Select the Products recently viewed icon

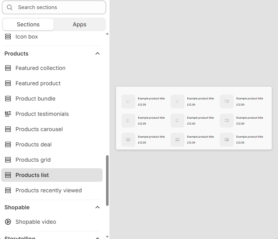(x=8, y=190)
